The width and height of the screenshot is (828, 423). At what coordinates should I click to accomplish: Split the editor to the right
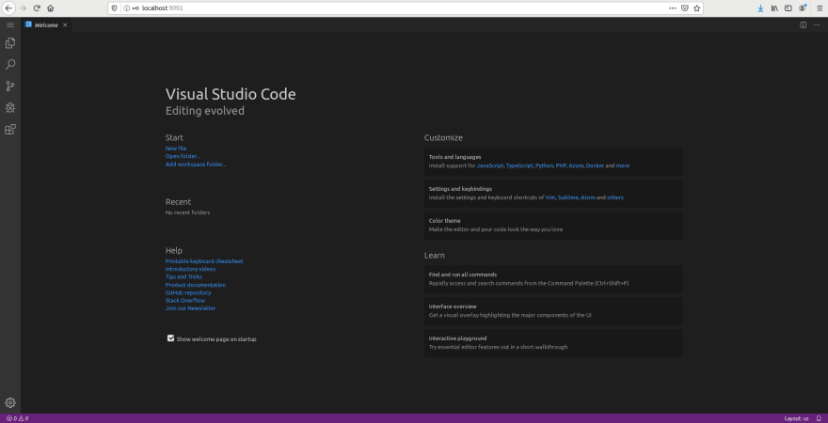coord(803,24)
